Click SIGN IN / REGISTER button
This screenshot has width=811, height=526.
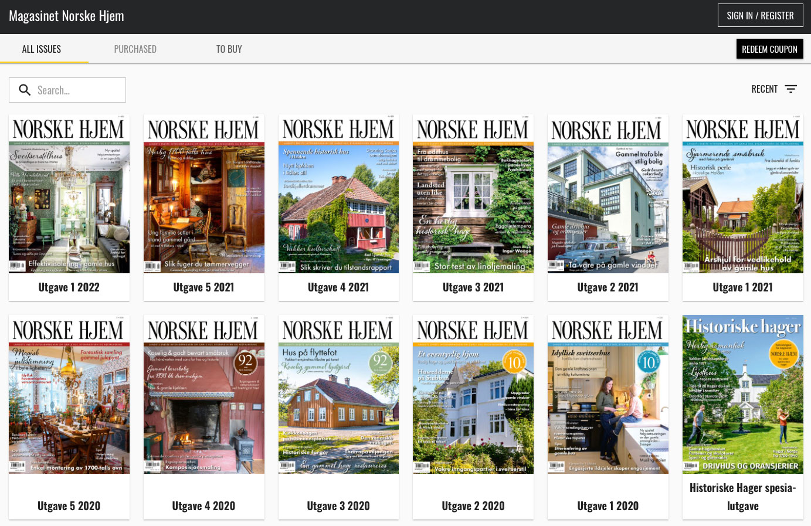(x=761, y=16)
